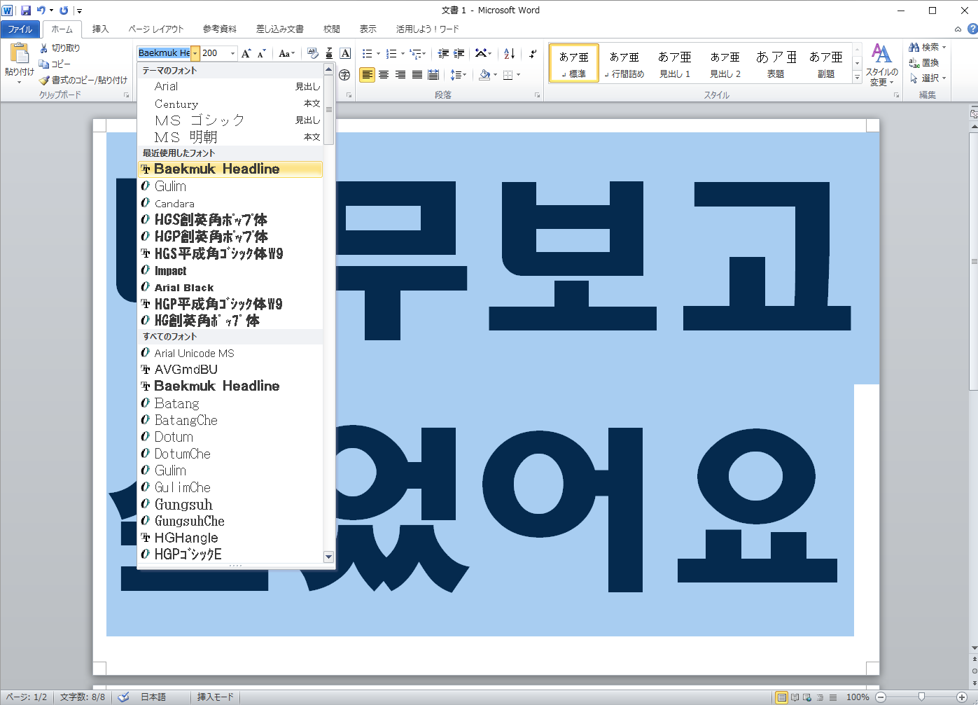Image resolution: width=978 pixels, height=705 pixels.
Task: Click the enclosed character (字) icon
Action: point(344,75)
